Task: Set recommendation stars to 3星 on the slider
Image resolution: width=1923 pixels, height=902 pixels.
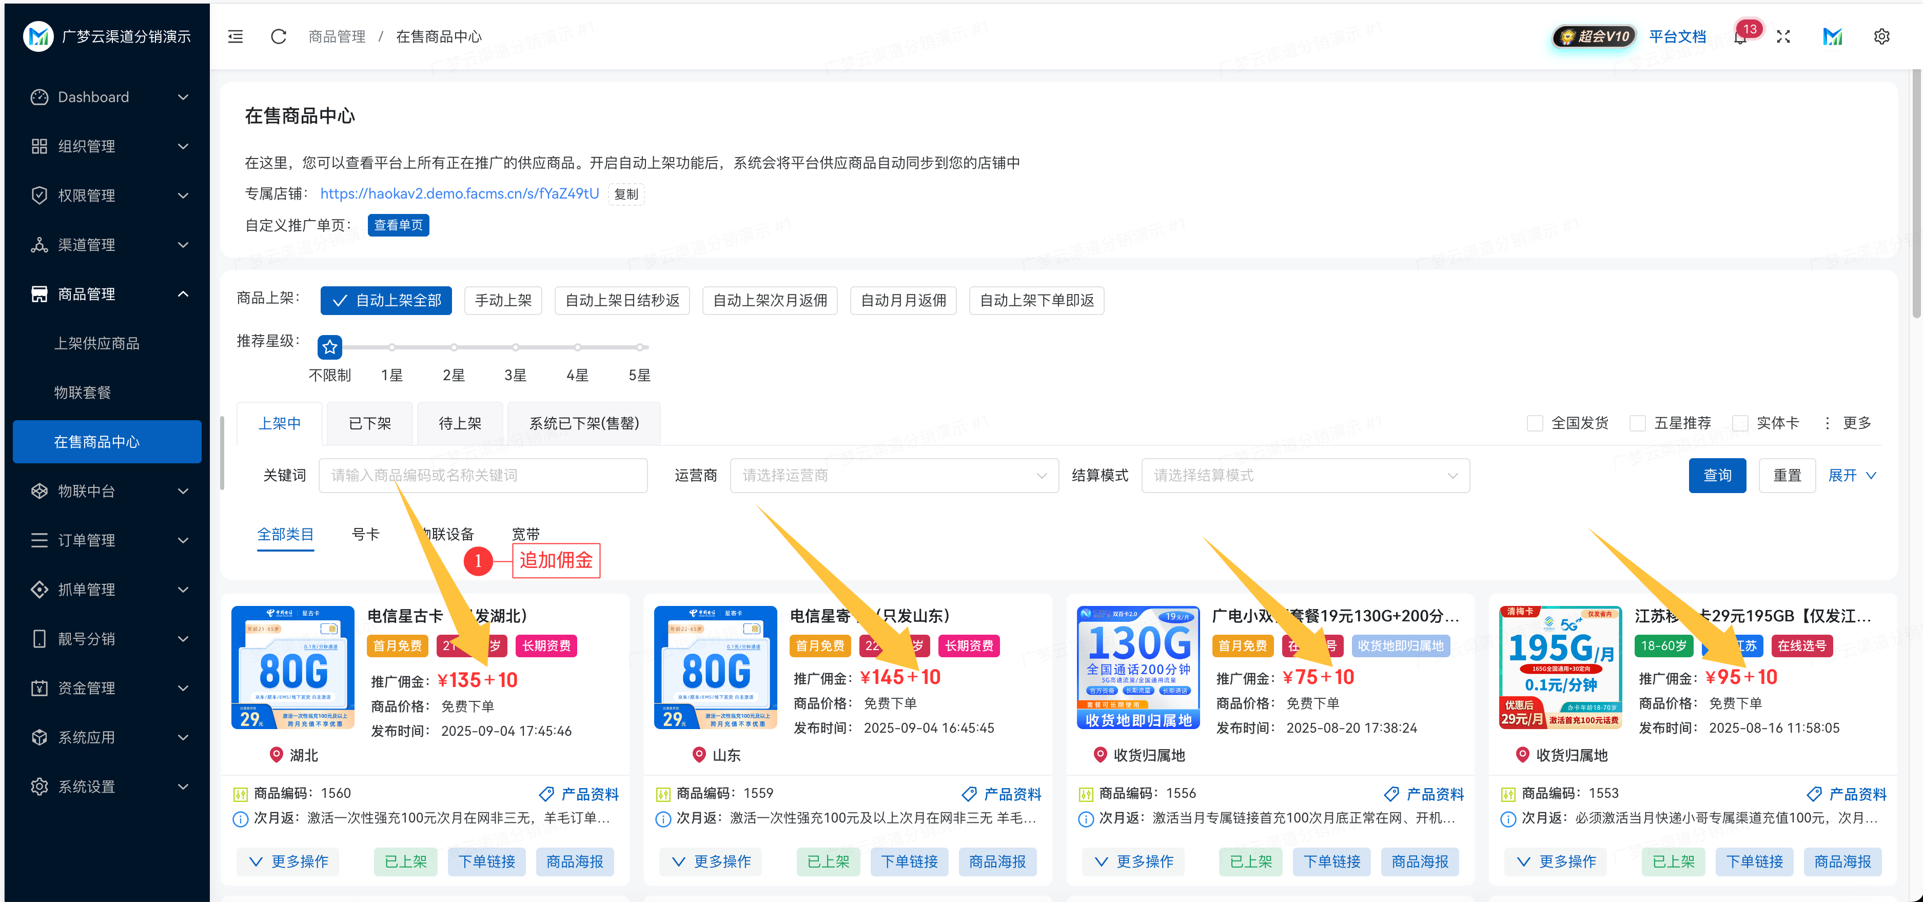Action: pos(515,347)
